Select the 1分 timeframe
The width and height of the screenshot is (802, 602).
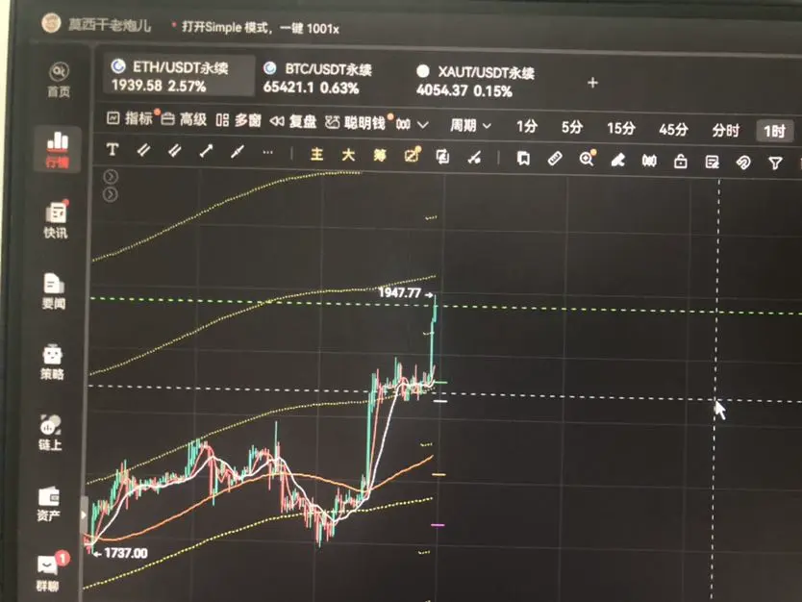pyautogui.click(x=527, y=126)
